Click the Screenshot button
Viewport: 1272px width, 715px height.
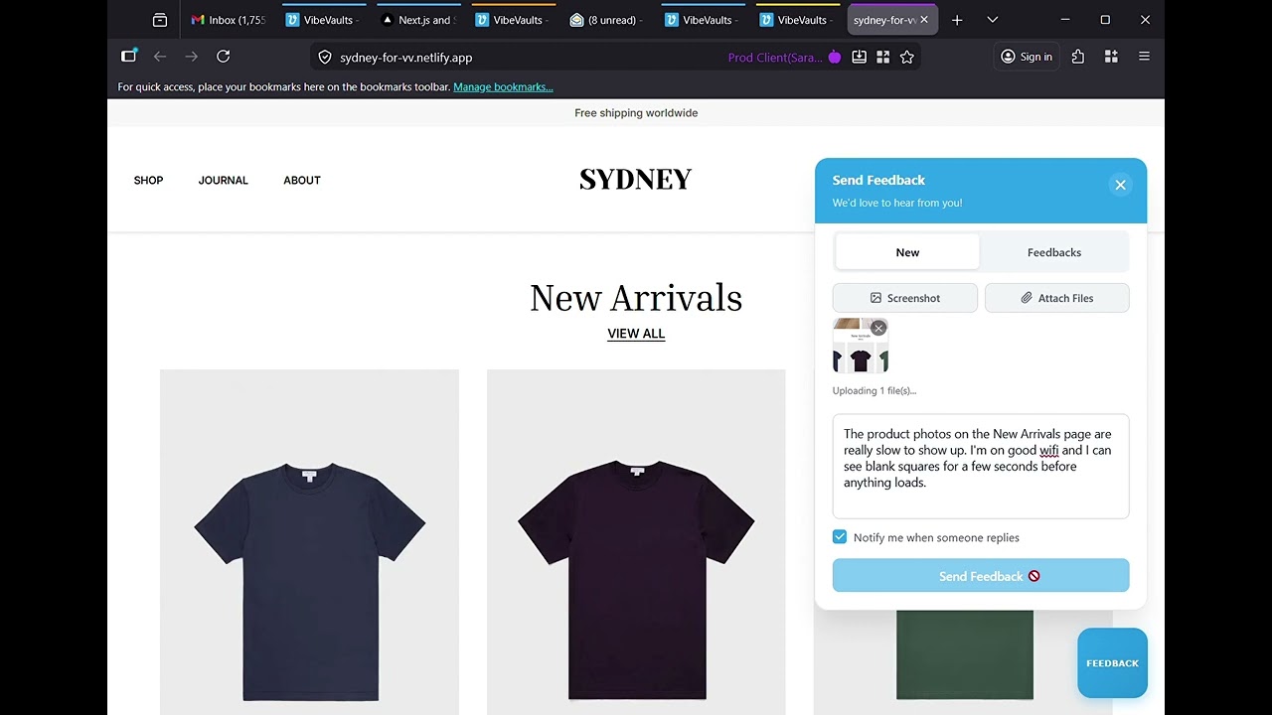point(905,298)
